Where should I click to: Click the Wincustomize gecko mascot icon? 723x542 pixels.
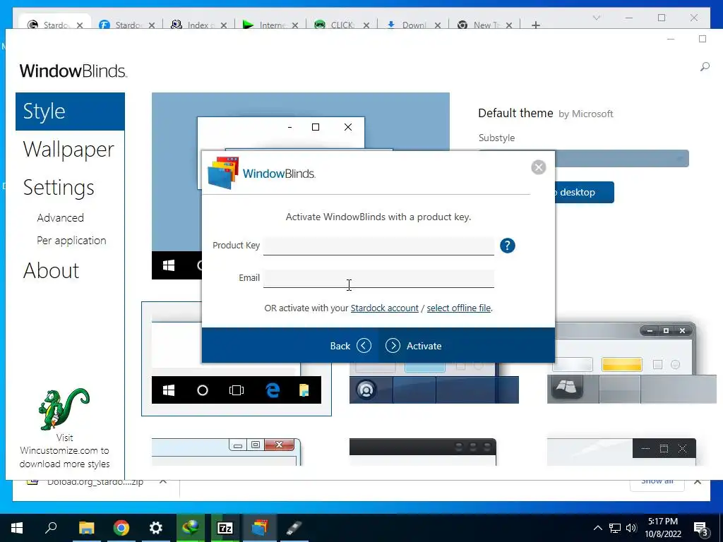click(x=64, y=409)
